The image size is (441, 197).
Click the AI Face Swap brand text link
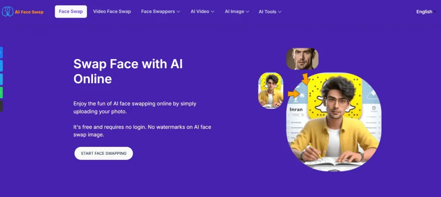[x=29, y=12]
